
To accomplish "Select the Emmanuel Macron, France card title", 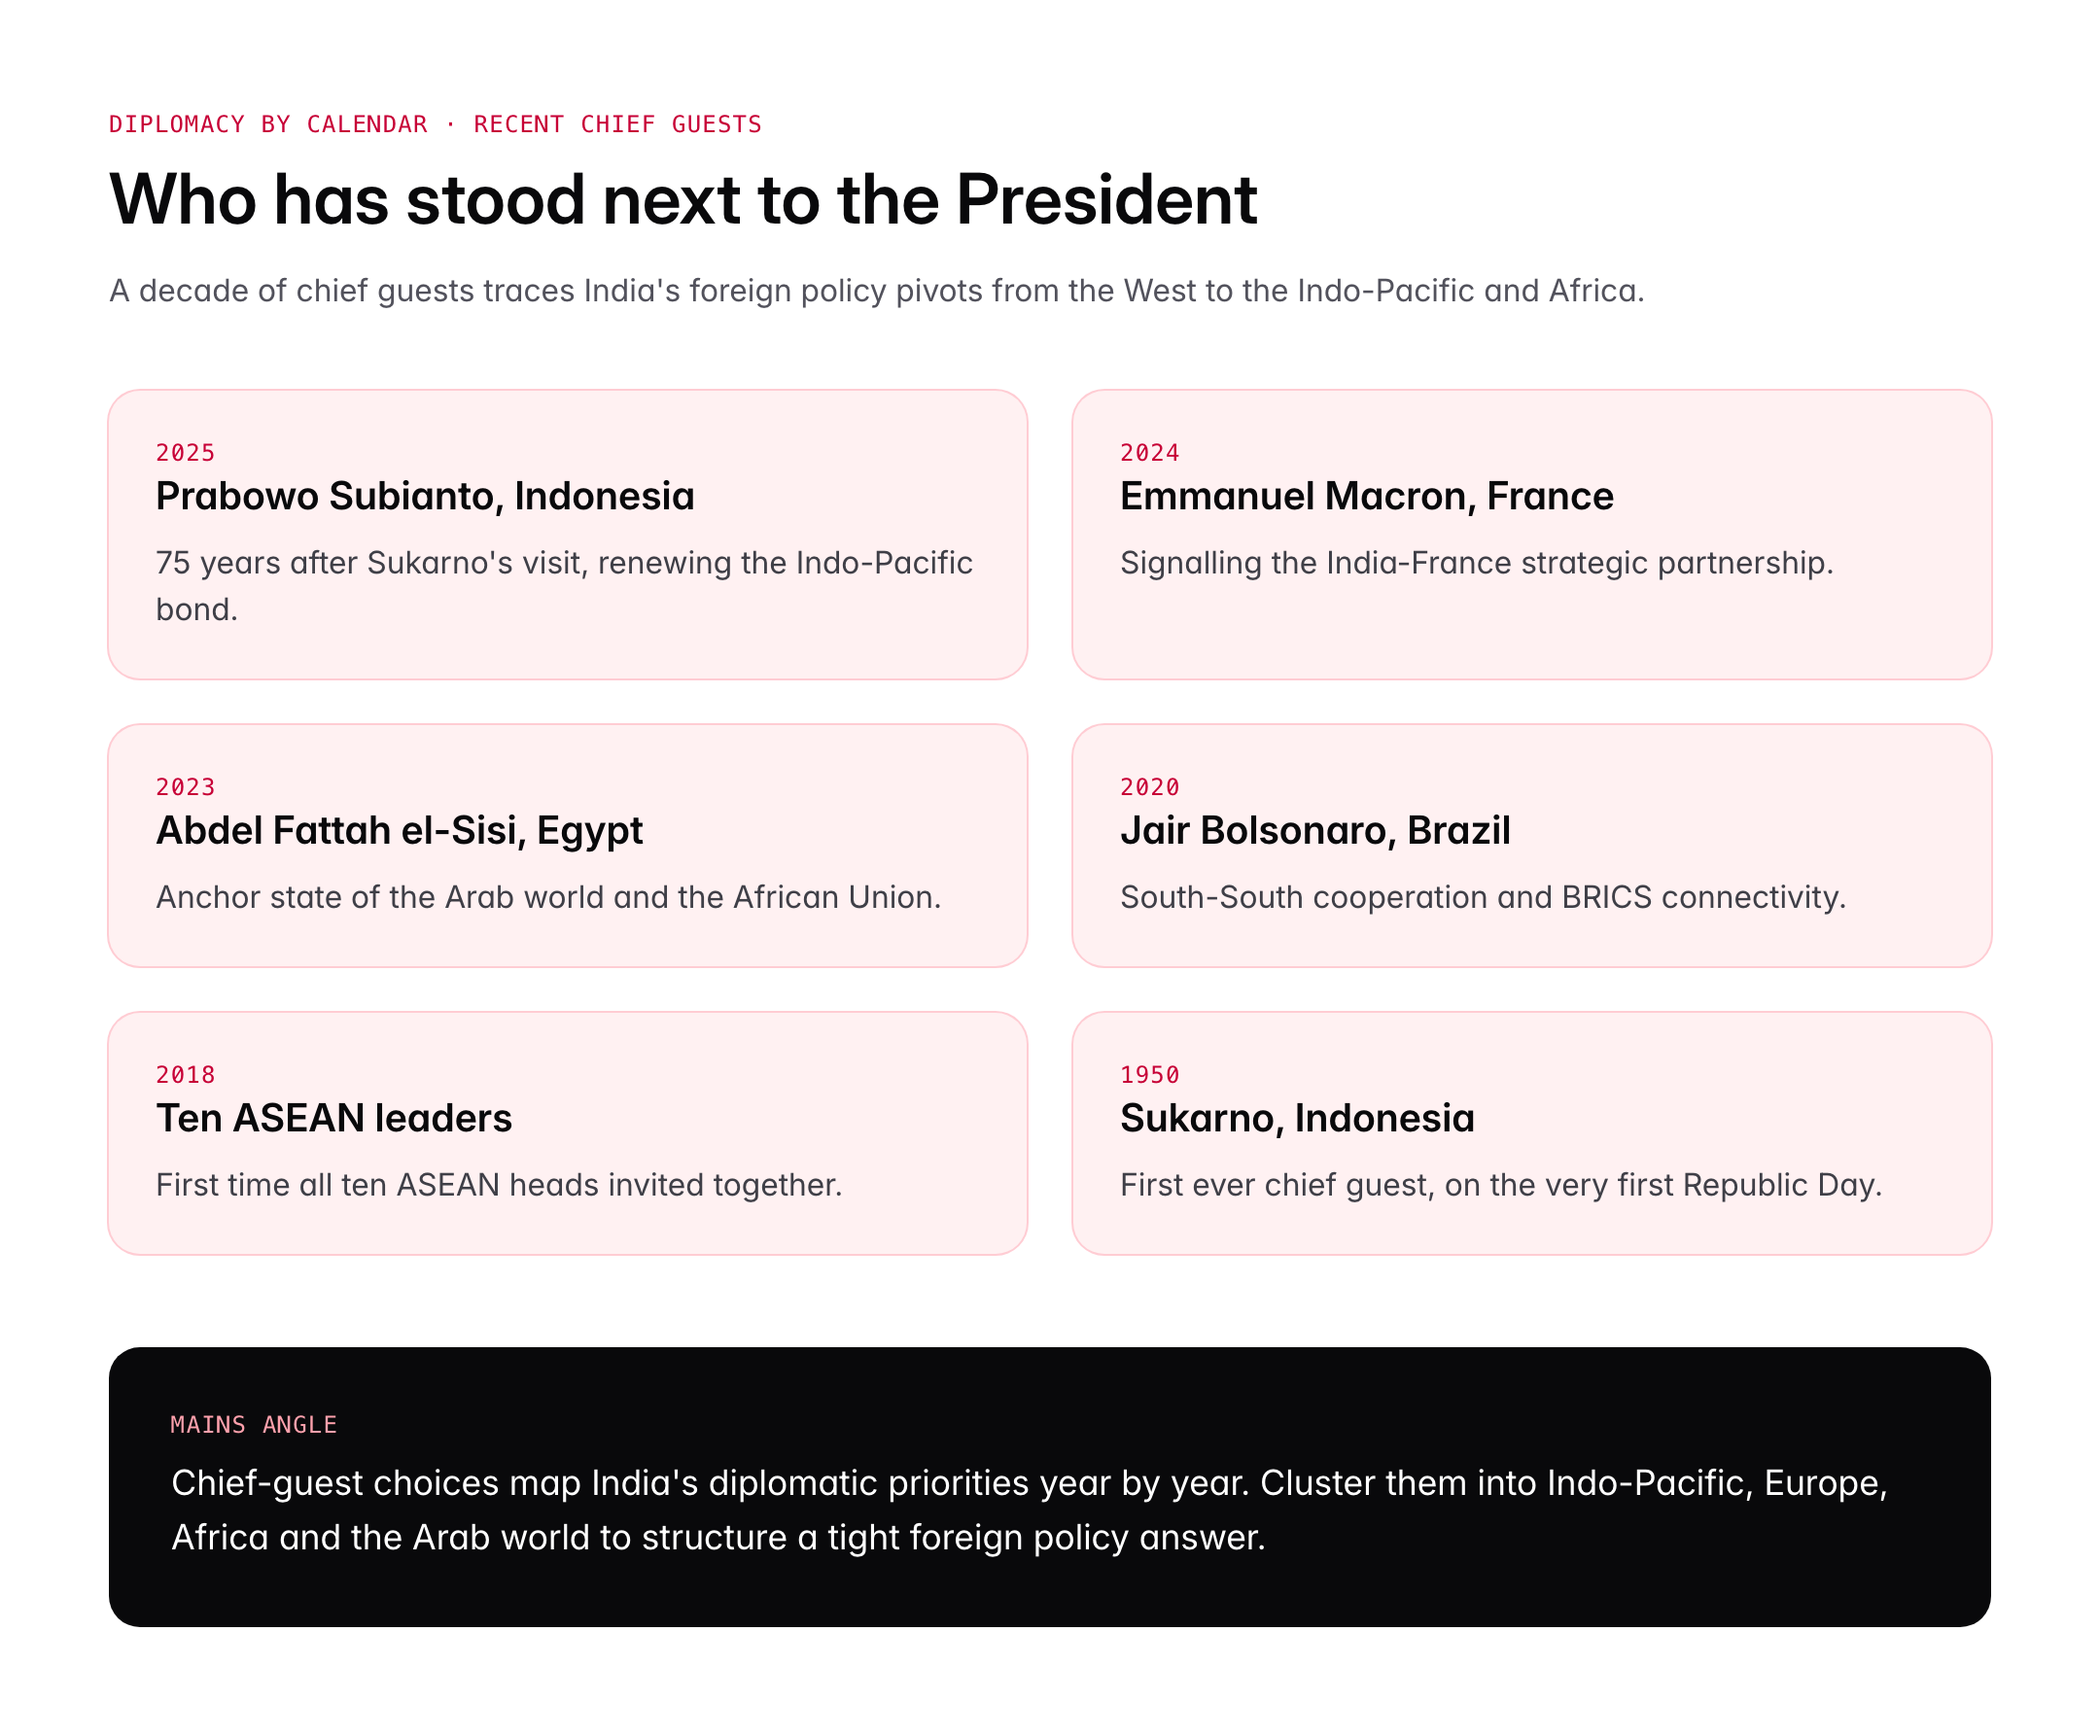I will 1366,496.
